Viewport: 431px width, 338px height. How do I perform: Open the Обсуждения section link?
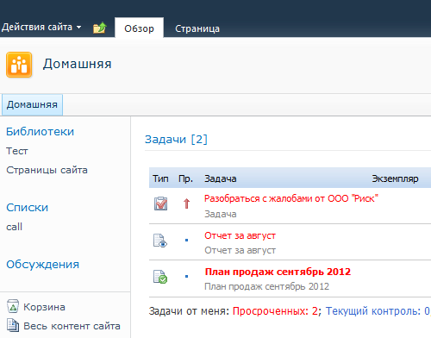42,264
